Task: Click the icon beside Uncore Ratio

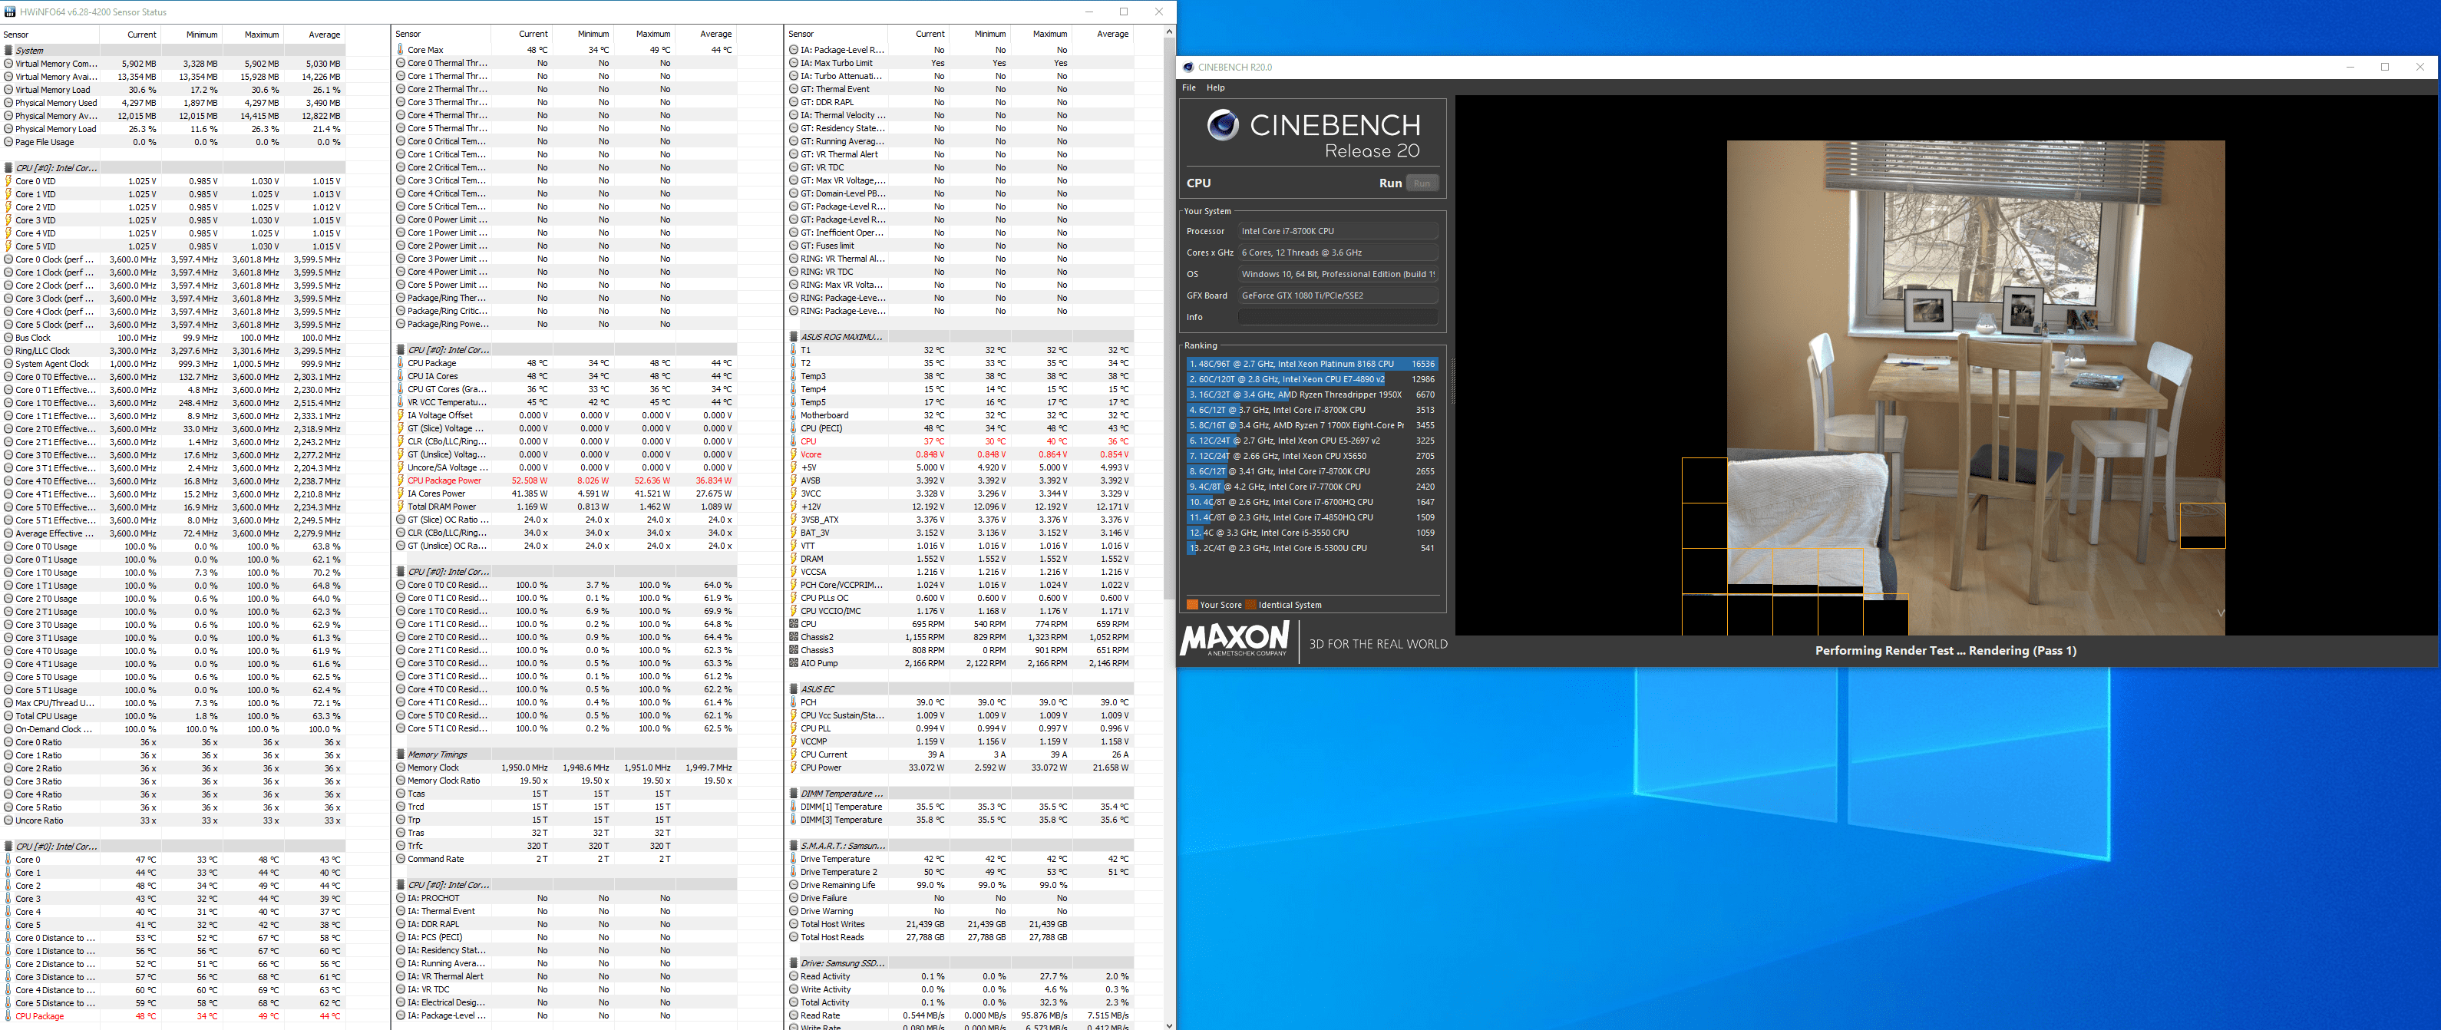Action: coord(8,820)
